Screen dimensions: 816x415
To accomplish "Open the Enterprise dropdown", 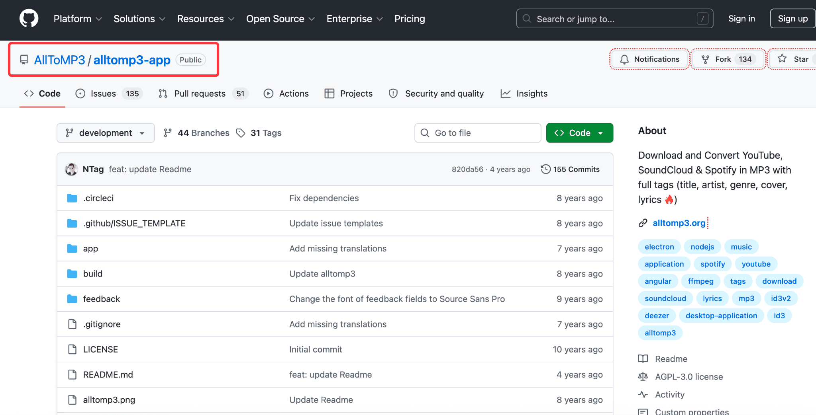I will click(355, 19).
